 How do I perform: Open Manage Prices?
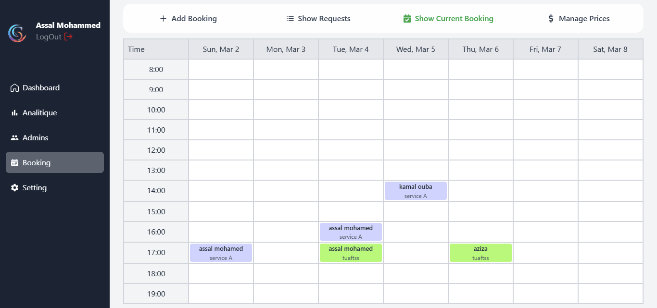pos(579,19)
